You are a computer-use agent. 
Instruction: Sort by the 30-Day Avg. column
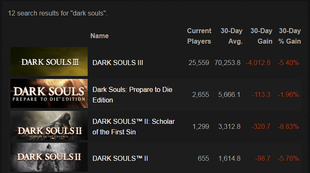[x=232, y=36]
